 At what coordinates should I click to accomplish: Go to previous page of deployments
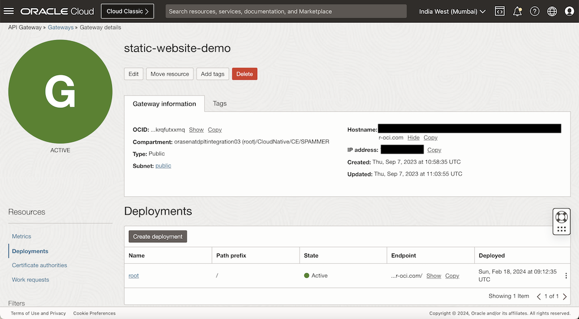[x=539, y=296]
